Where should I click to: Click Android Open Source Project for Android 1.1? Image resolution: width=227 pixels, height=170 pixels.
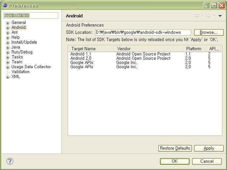click(143, 54)
